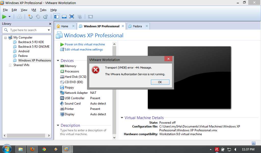
Task: Close the Windows XP Professional tab
Action: coord(123,26)
